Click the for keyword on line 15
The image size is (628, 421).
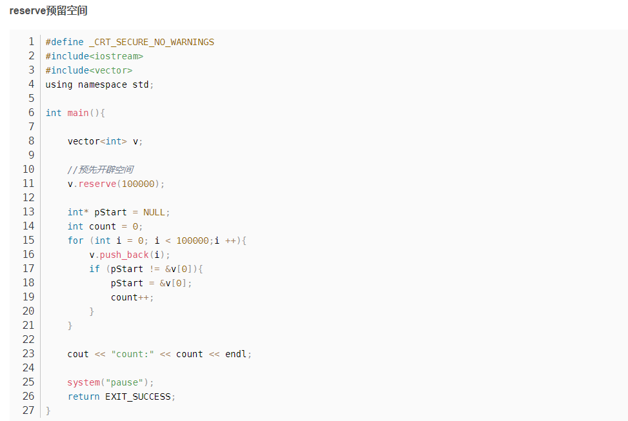[x=76, y=240]
